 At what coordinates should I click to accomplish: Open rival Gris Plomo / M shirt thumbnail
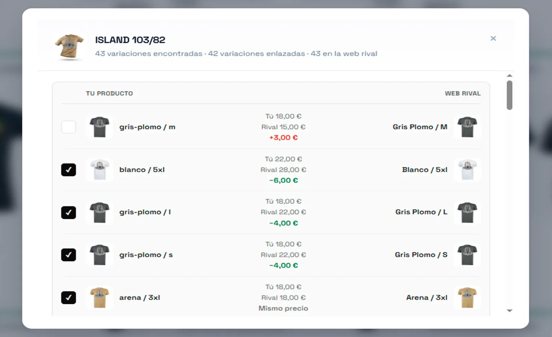tap(467, 127)
